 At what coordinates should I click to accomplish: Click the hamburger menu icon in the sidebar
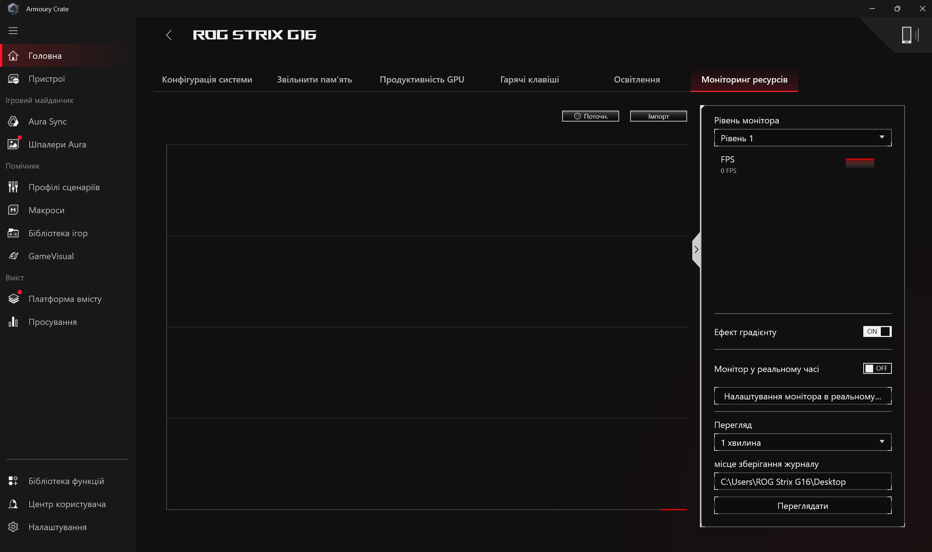tap(13, 31)
